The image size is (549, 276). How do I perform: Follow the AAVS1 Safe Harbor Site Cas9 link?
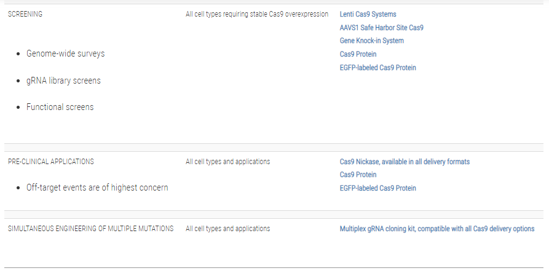pyautogui.click(x=381, y=28)
